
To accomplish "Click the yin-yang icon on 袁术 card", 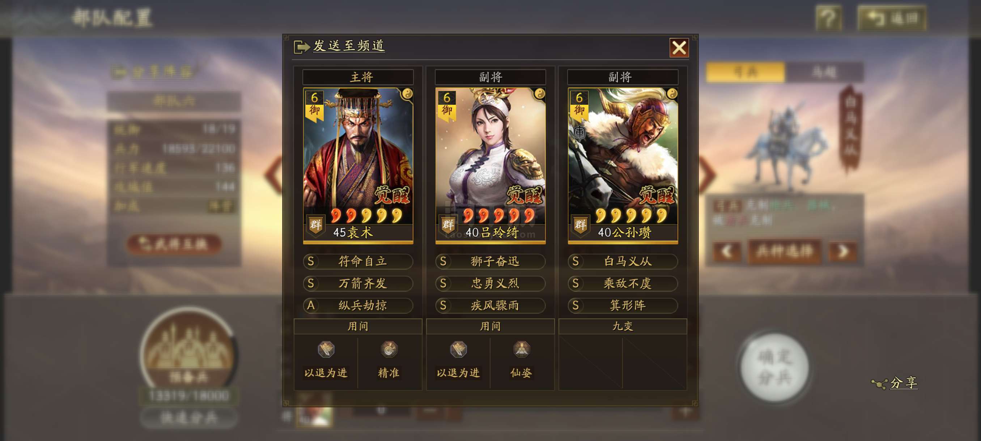I will [x=407, y=94].
